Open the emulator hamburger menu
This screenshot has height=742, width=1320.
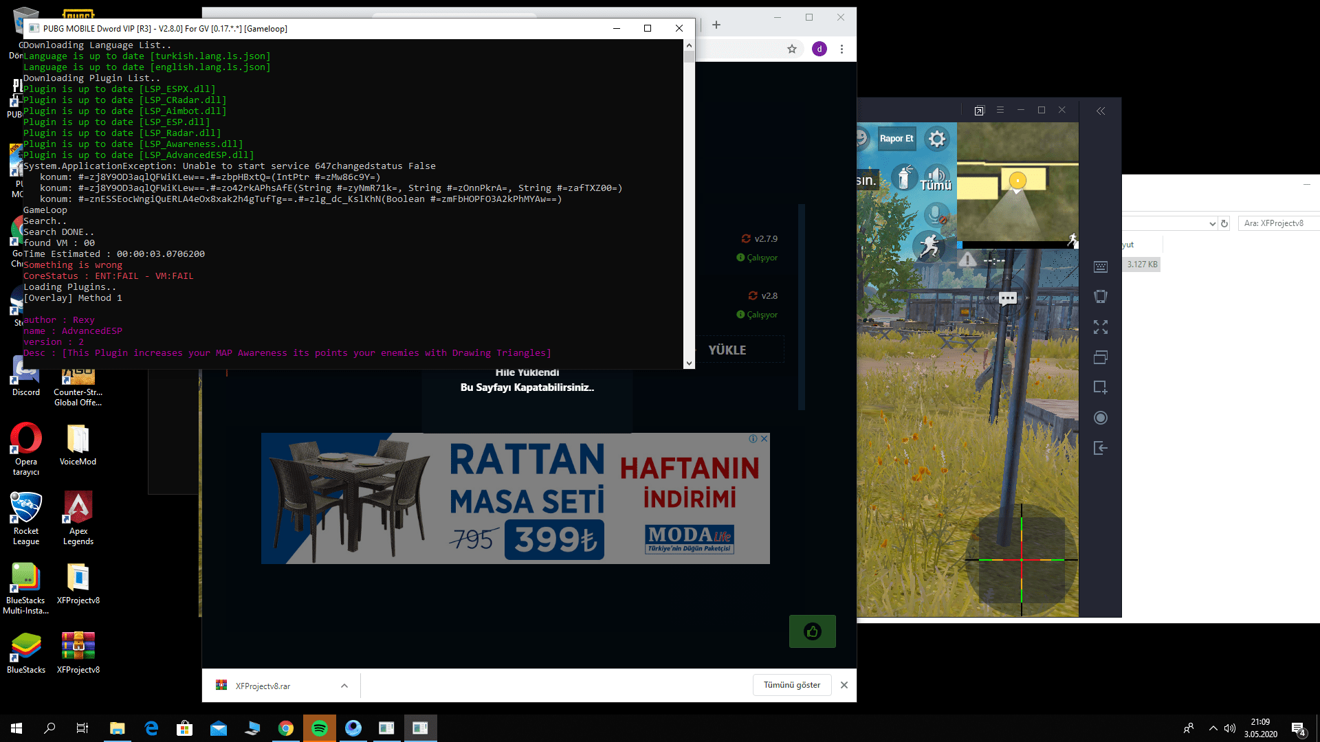pos(1000,110)
